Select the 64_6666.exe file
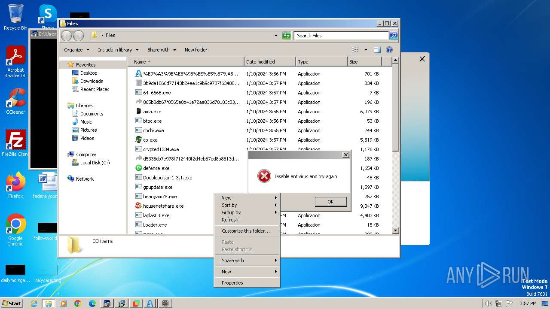 pos(157,93)
